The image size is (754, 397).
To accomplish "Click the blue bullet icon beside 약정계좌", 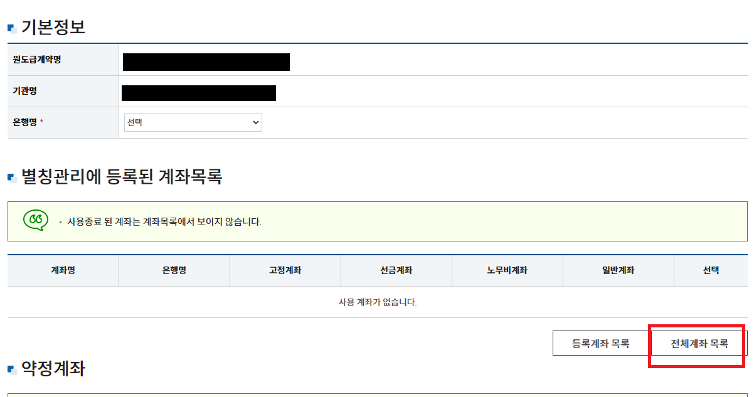I will click(x=11, y=369).
